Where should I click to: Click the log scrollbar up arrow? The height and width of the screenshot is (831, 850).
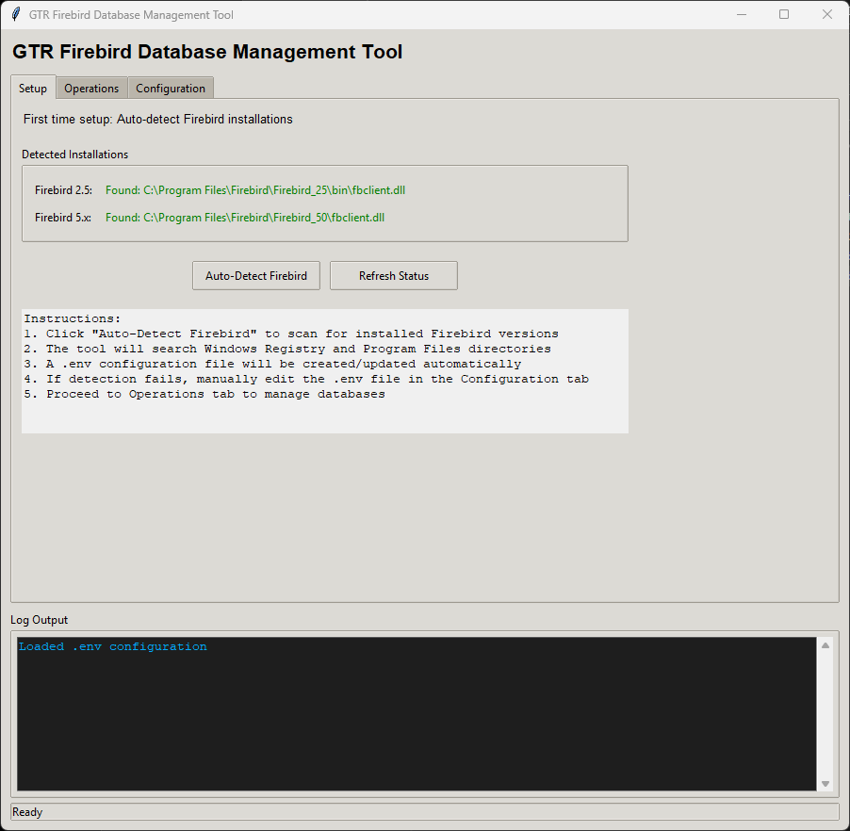tap(825, 646)
